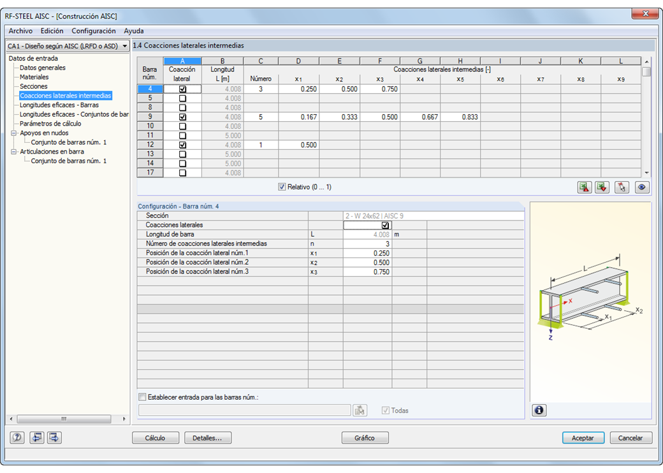
Task: Enable lateral restraint for bar 17
Action: pyautogui.click(x=182, y=173)
